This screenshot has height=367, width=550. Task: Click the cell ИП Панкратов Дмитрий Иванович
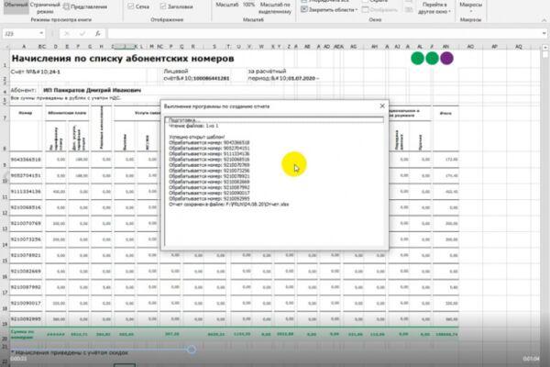click(x=92, y=90)
